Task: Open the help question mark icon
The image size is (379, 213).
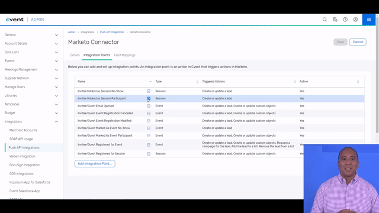Action: point(345,20)
